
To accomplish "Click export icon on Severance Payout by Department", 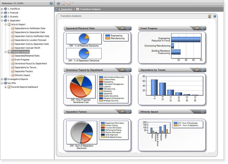I will pyautogui.click(x=122, y=70).
